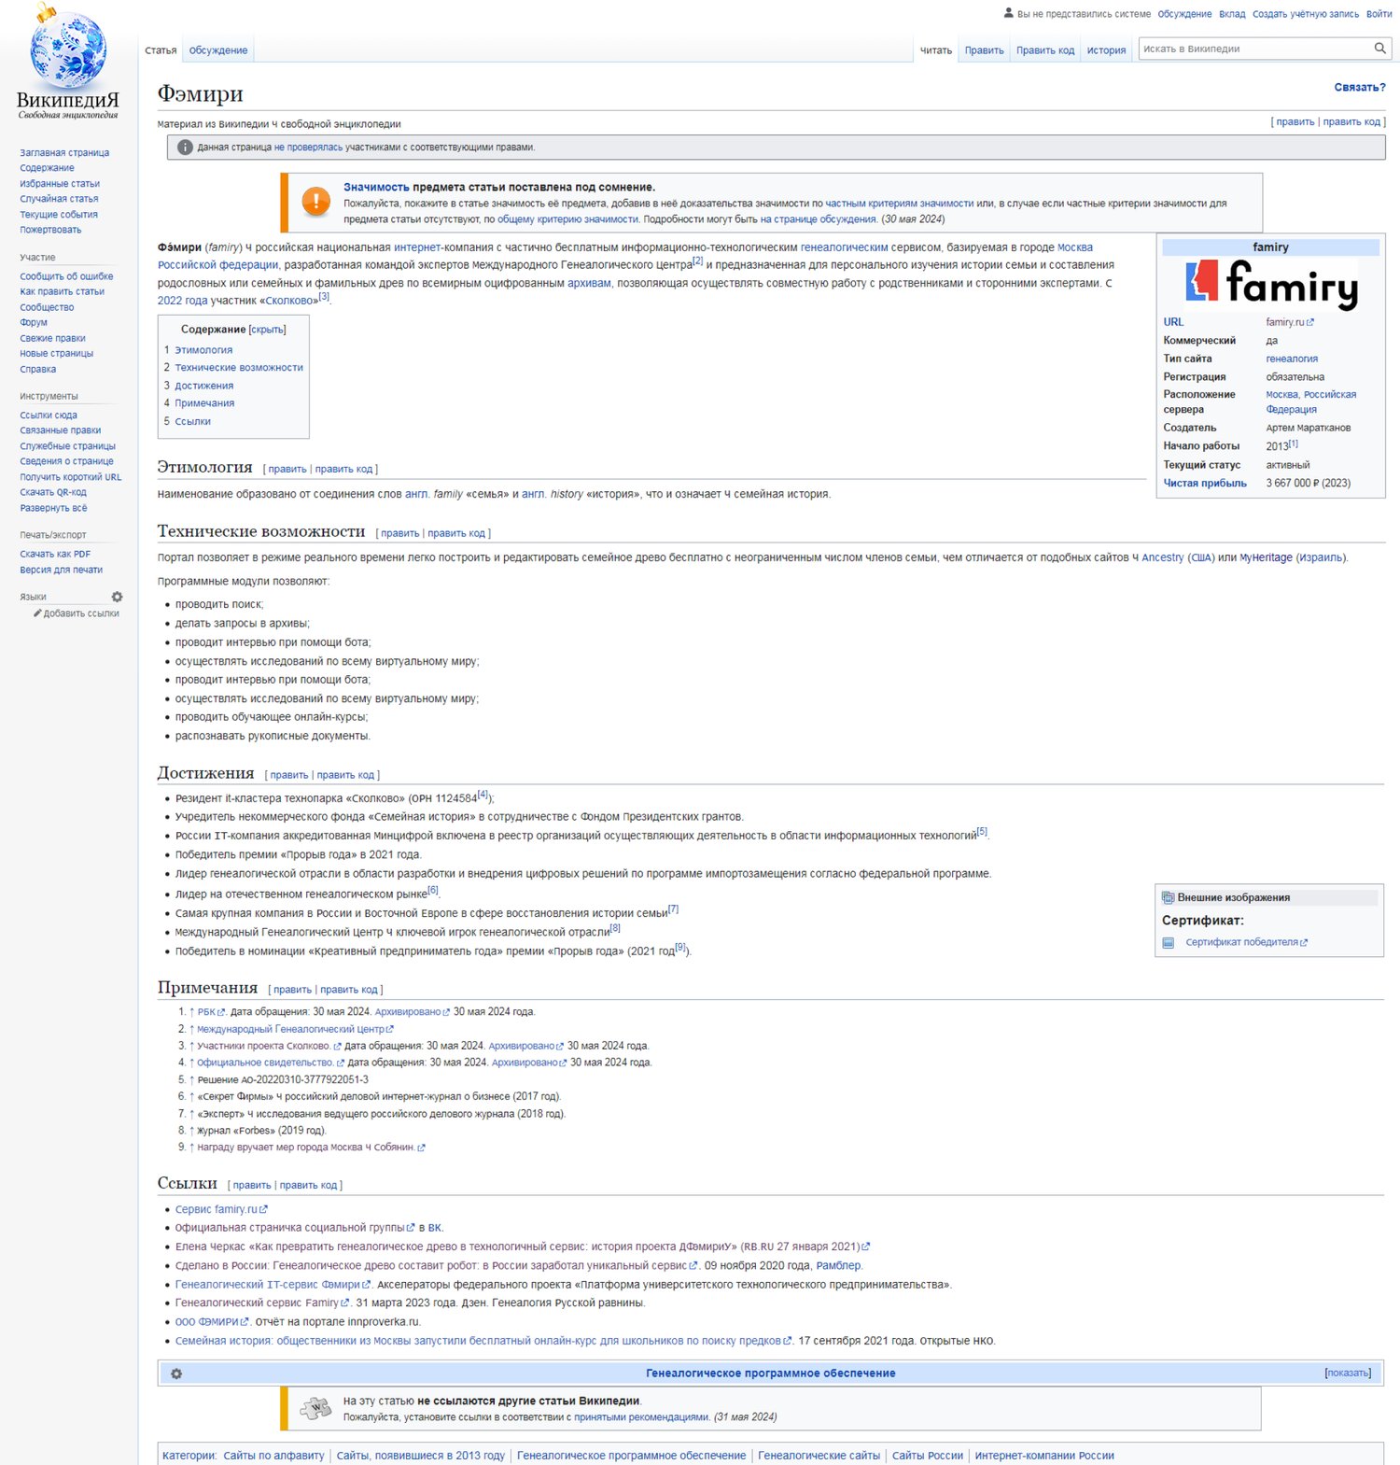
Task: Click Международный Генеалогический центр reference
Action: (x=295, y=1029)
